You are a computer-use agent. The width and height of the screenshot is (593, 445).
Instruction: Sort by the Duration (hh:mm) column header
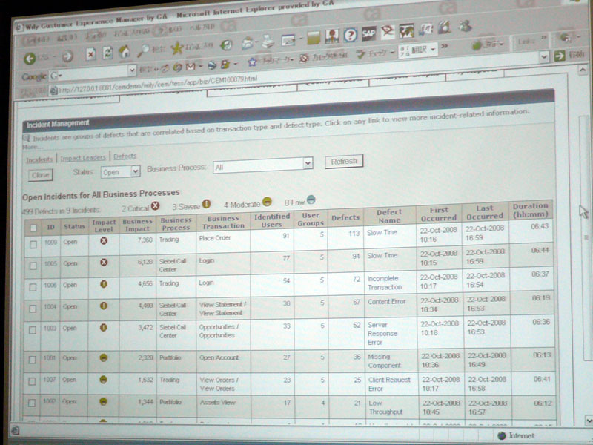pyautogui.click(x=530, y=210)
